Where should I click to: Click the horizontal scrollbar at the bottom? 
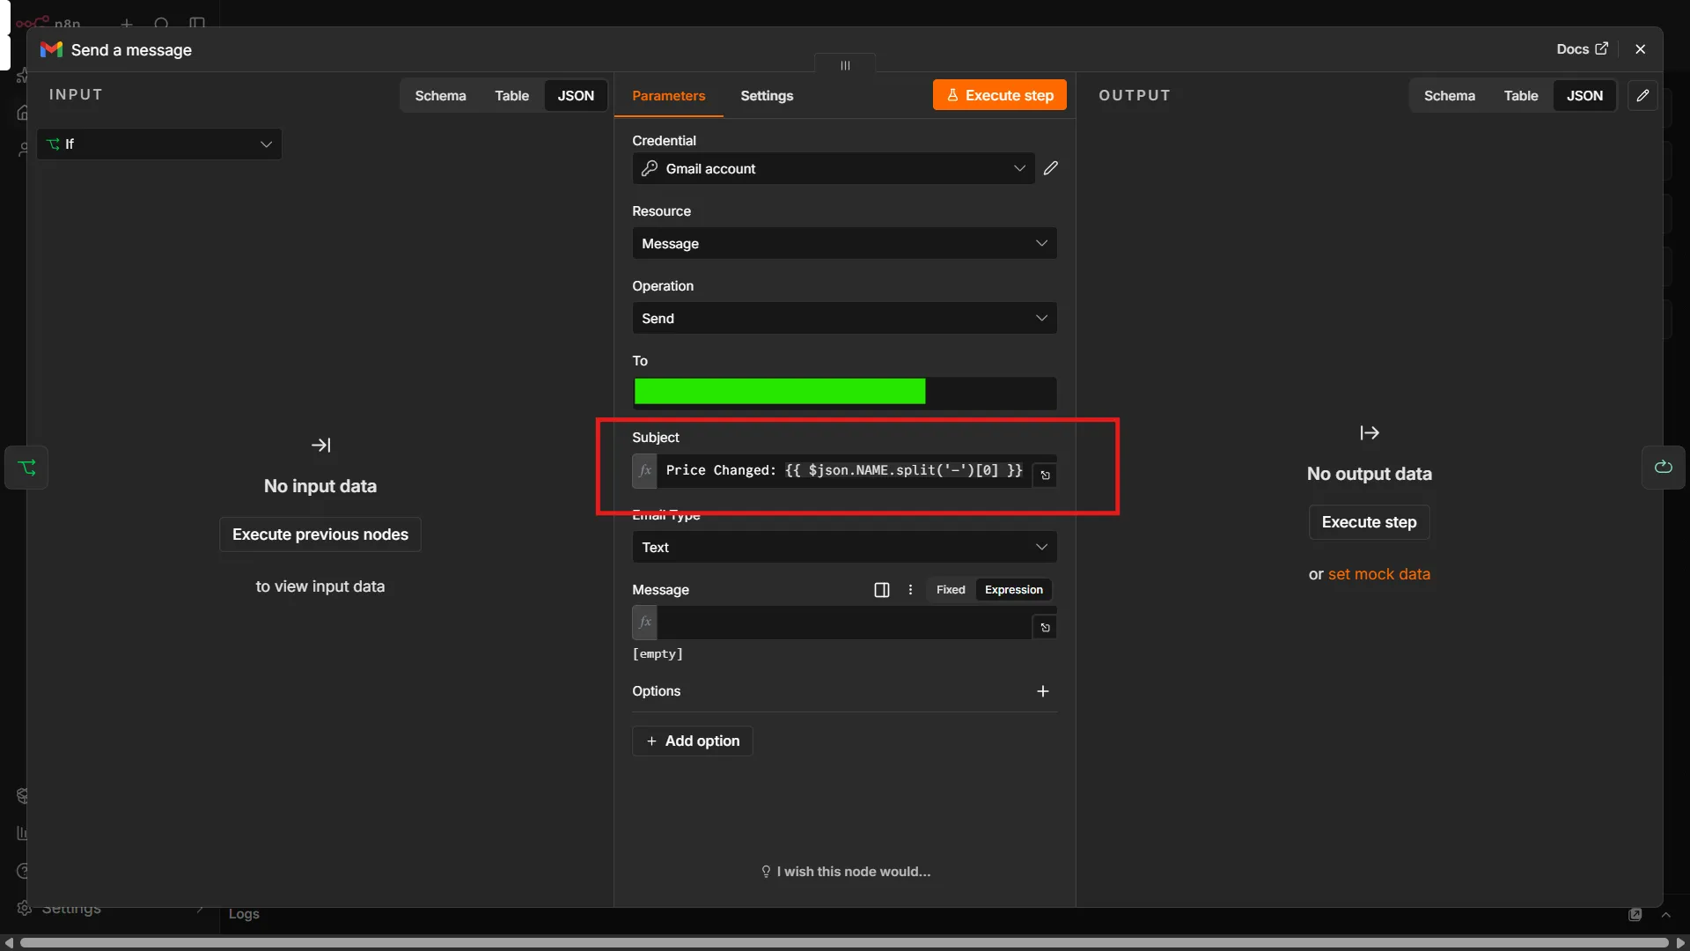[843, 943]
